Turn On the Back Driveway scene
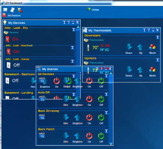163x149 pixels. point(89,117)
